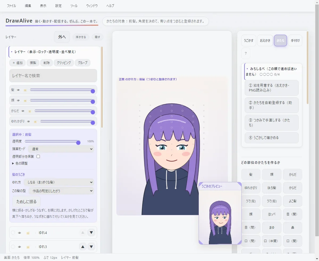
Task: Switch to the うごかす tab
Action: pos(249,41)
